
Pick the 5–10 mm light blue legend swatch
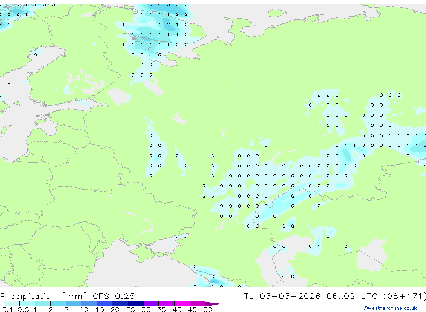click(x=74, y=303)
